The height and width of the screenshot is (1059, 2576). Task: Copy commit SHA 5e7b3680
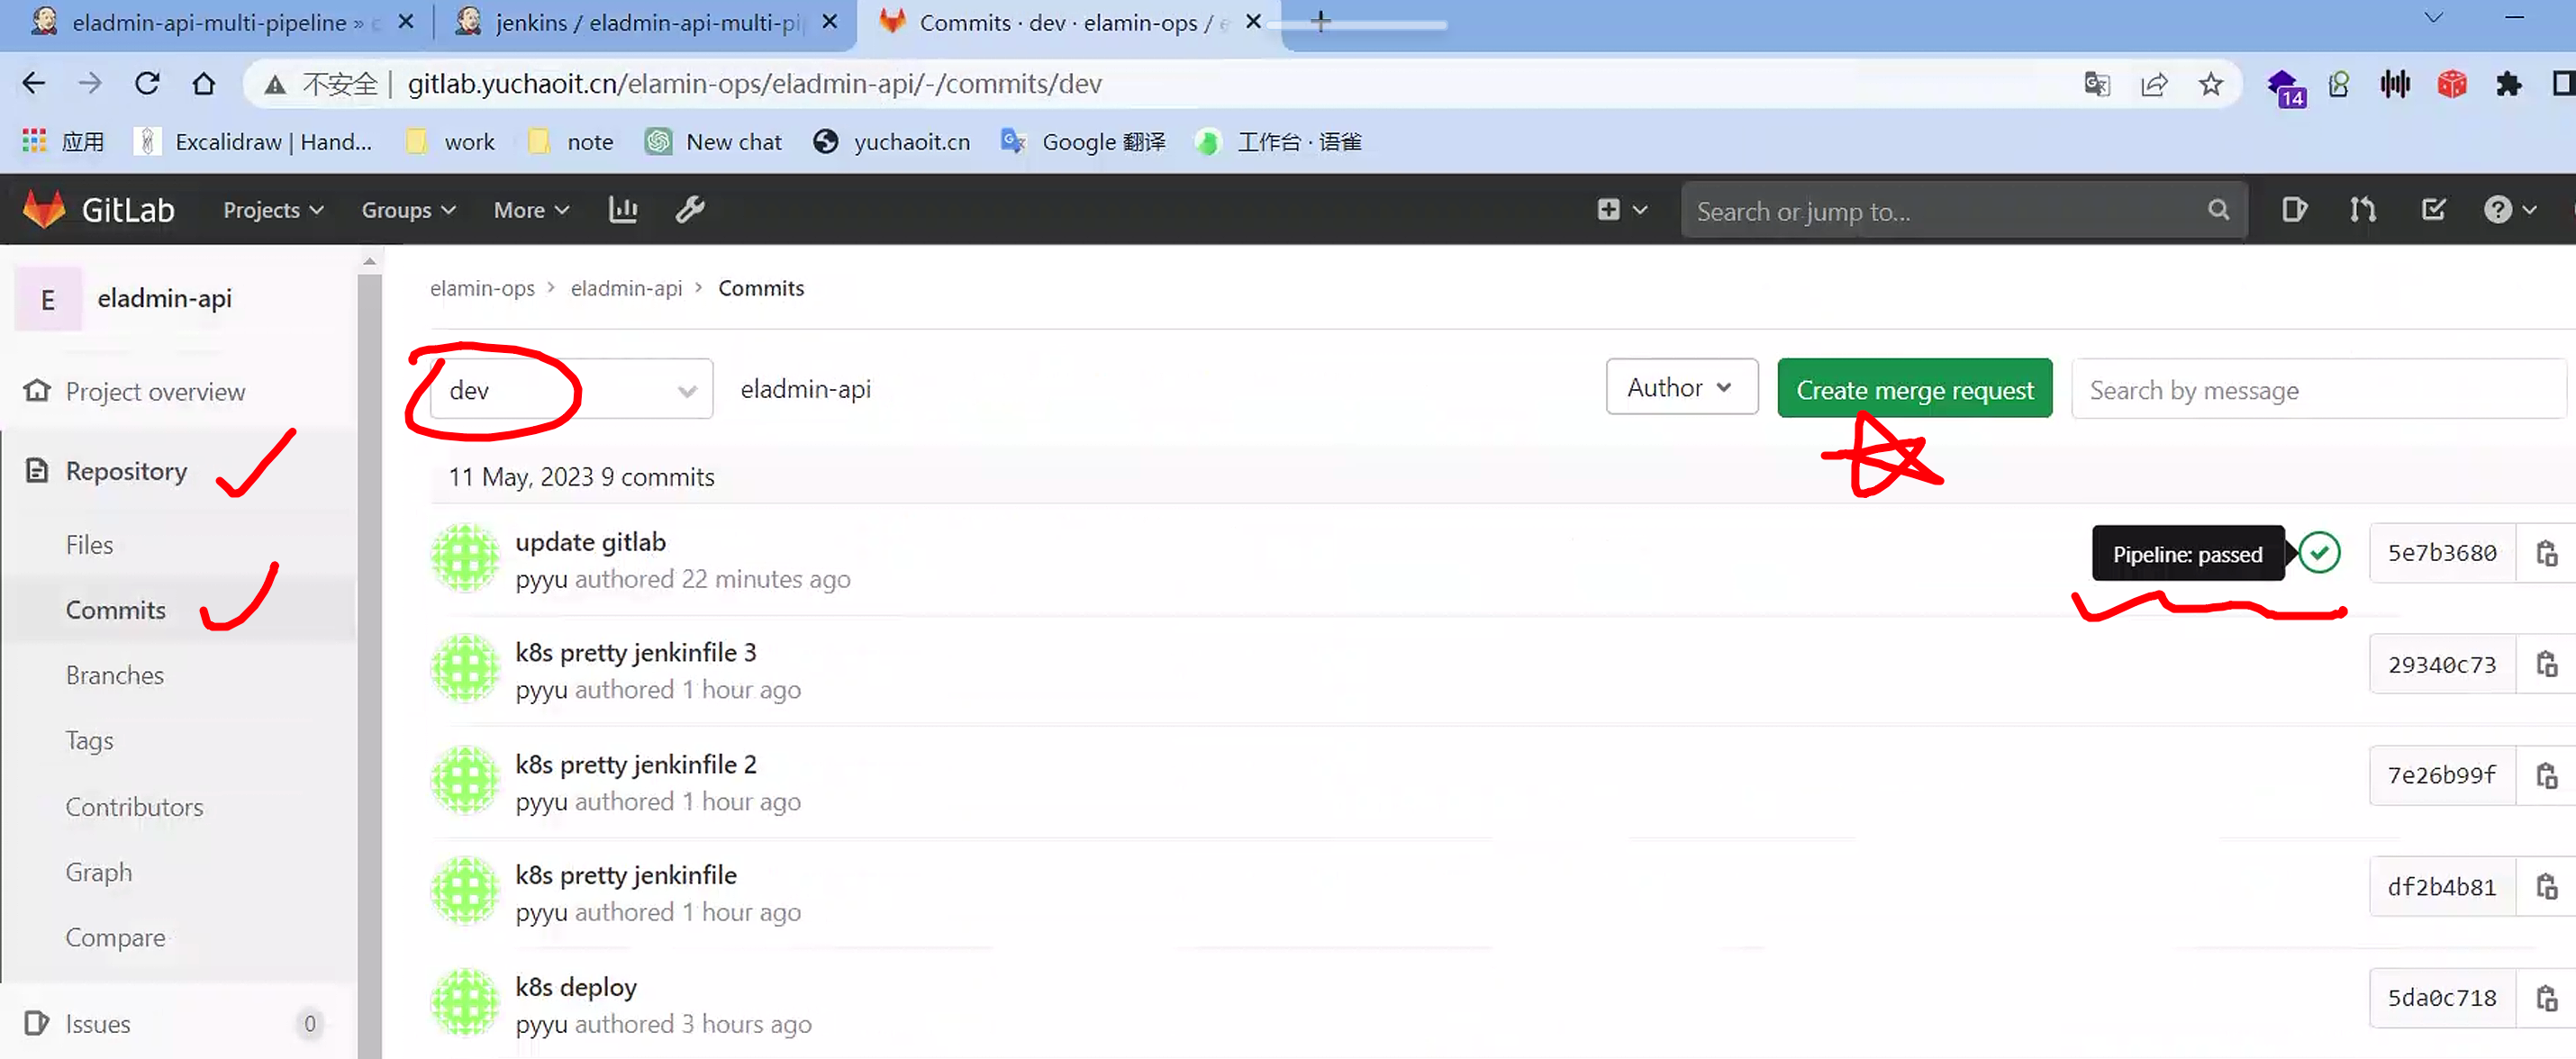pyautogui.click(x=2546, y=553)
